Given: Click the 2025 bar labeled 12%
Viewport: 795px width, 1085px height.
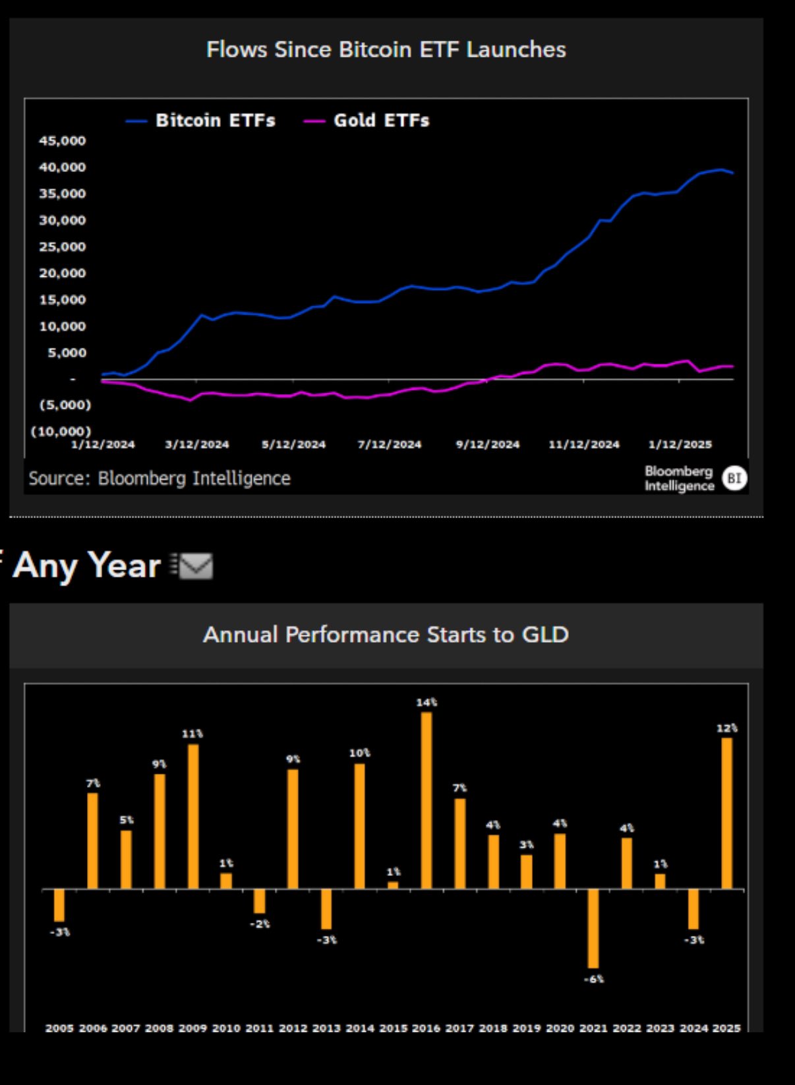Looking at the screenshot, I should (x=727, y=813).
